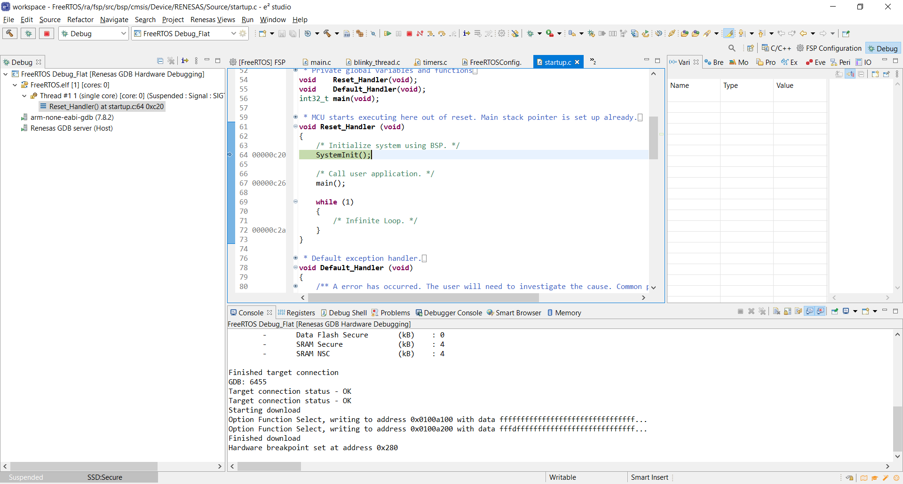Collapse Thread #1 tree node
The width and height of the screenshot is (903, 484).
point(24,95)
